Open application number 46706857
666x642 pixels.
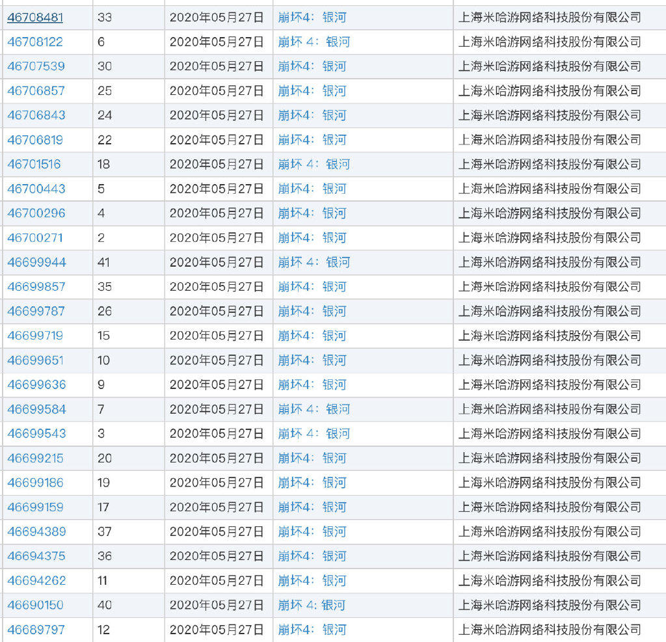[36, 91]
